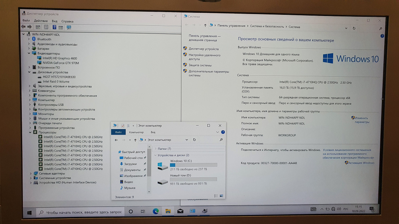Open Документы in quick access

coord(132,170)
